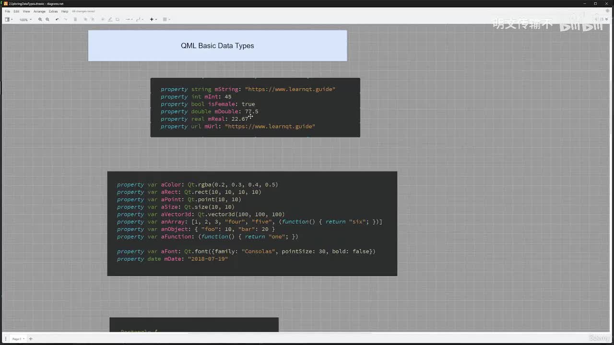Click the Fill Color bucket icon
Image resolution: width=614 pixels, height=345 pixels.
(x=103, y=20)
